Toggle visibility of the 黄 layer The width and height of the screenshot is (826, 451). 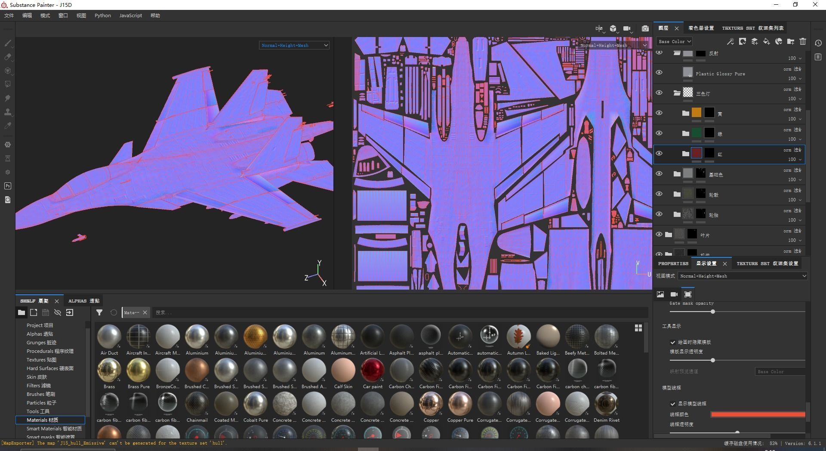click(x=659, y=113)
